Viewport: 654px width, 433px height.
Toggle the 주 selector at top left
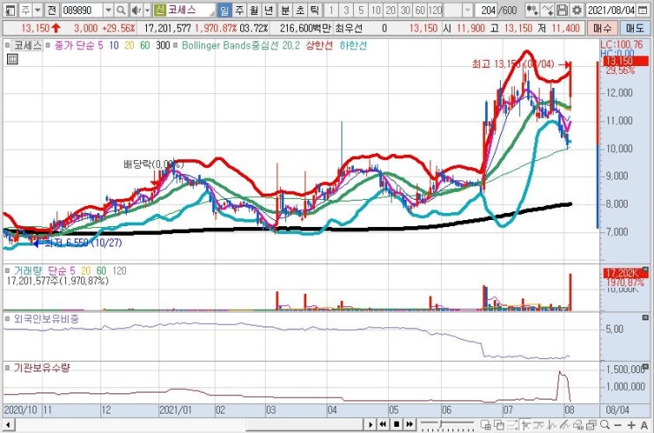tap(26, 10)
